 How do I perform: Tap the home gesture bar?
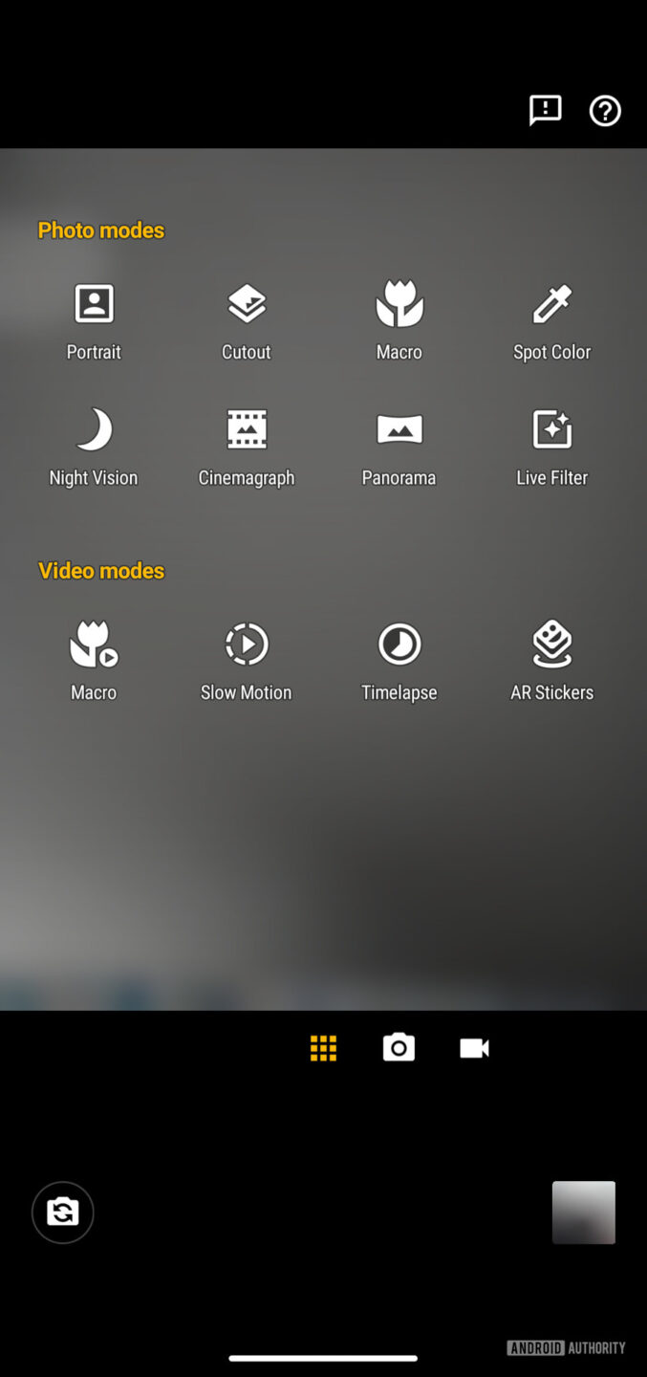[323, 1358]
